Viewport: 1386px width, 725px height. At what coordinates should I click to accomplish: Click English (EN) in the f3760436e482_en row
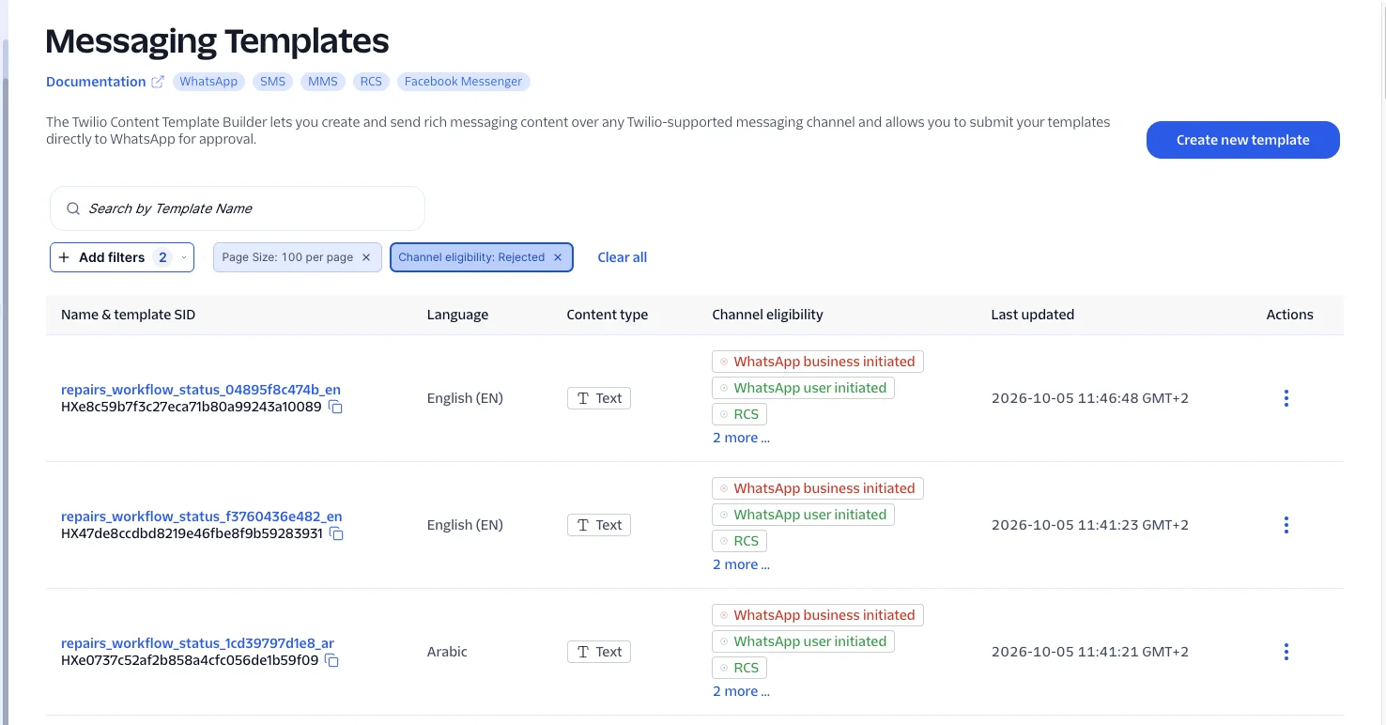[465, 525]
